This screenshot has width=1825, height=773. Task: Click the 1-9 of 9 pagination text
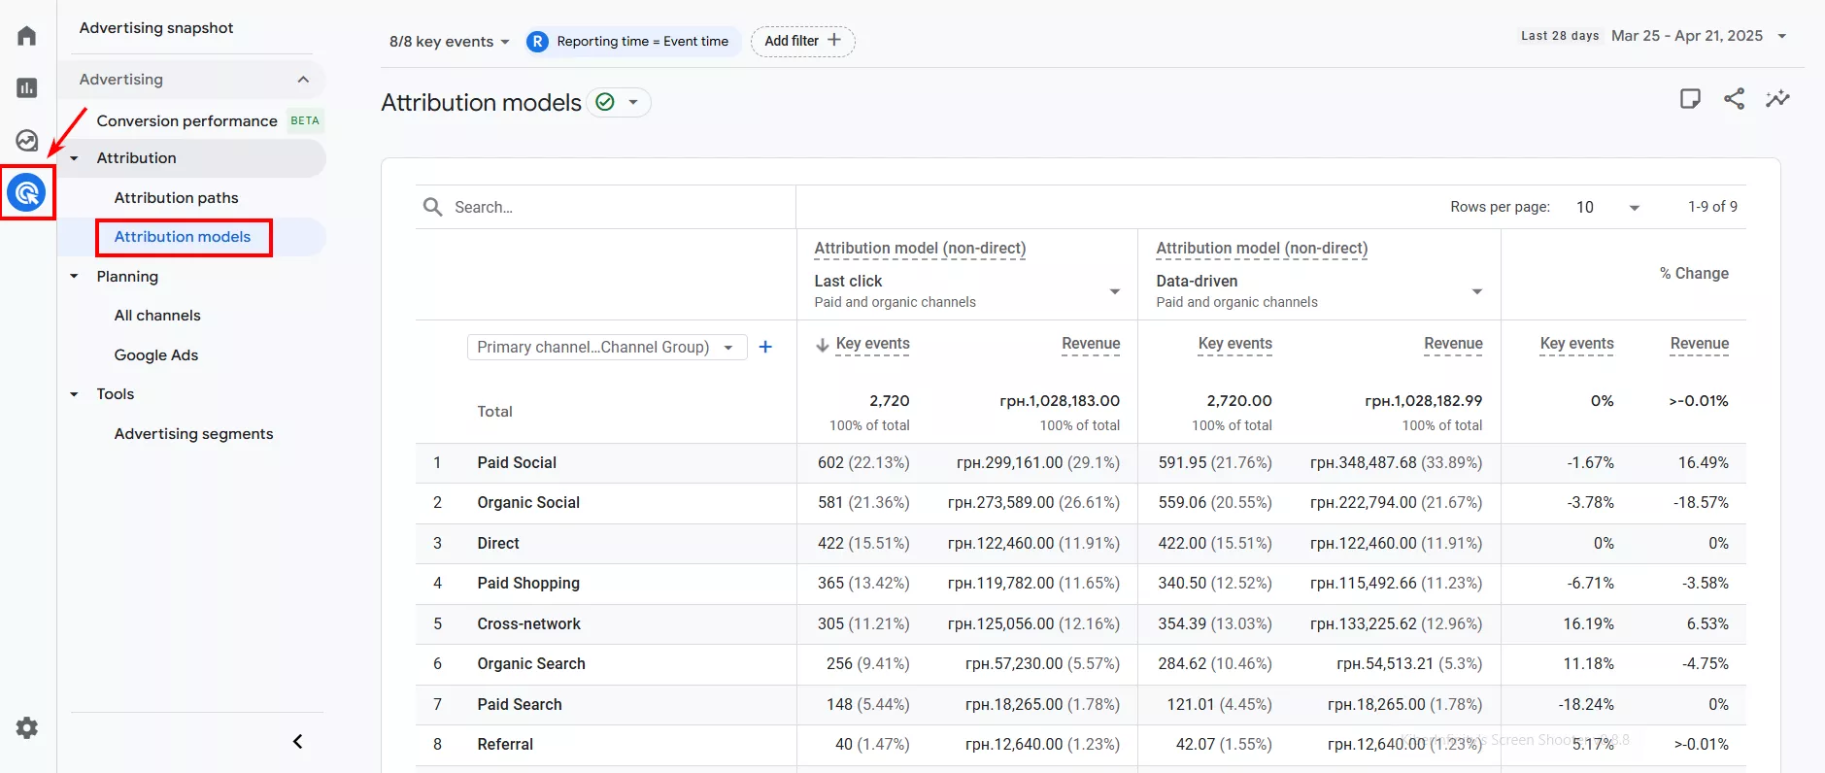pyautogui.click(x=1712, y=207)
